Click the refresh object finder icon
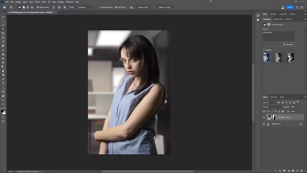 tap(53, 7)
